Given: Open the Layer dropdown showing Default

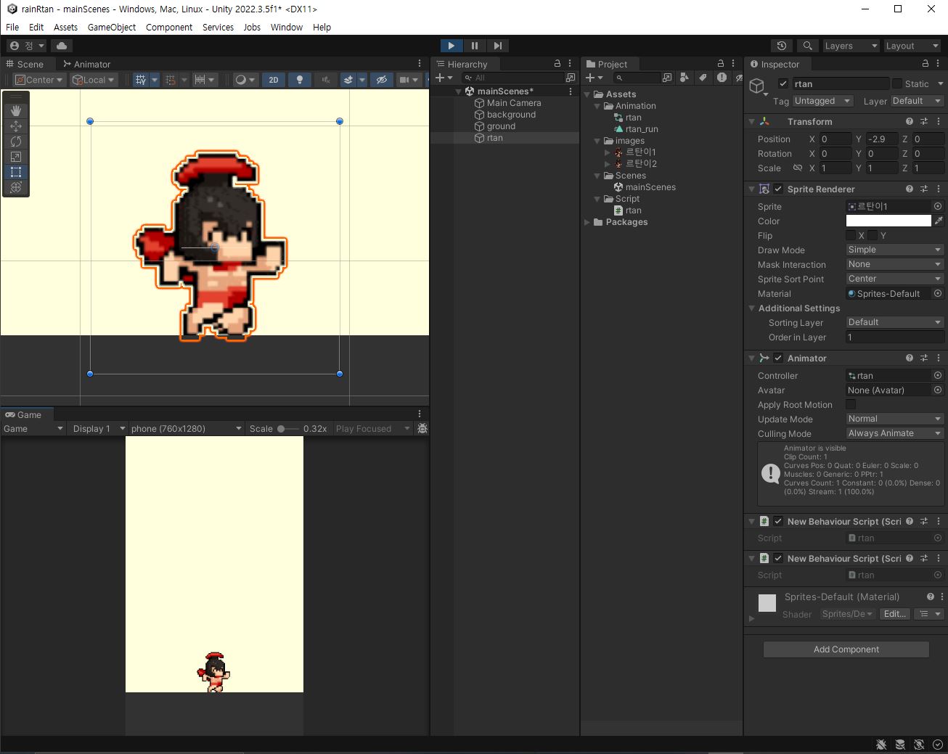Looking at the screenshot, I should 917,101.
